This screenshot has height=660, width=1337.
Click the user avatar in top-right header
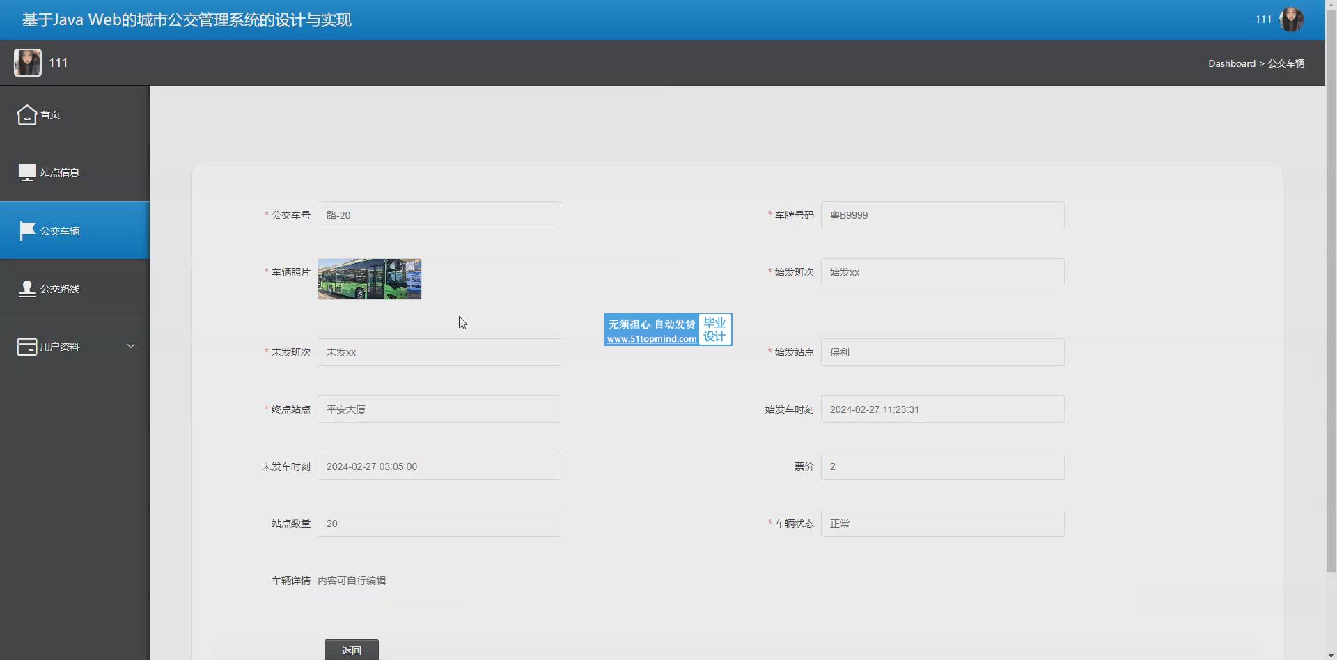coord(1291,19)
